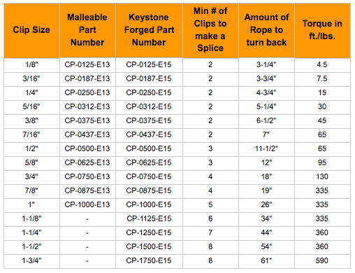Select the CP-0500-E15 part number
Viewport: 355px width, 273px height.
pos(149,149)
